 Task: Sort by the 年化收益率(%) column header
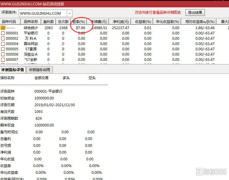[167, 22]
